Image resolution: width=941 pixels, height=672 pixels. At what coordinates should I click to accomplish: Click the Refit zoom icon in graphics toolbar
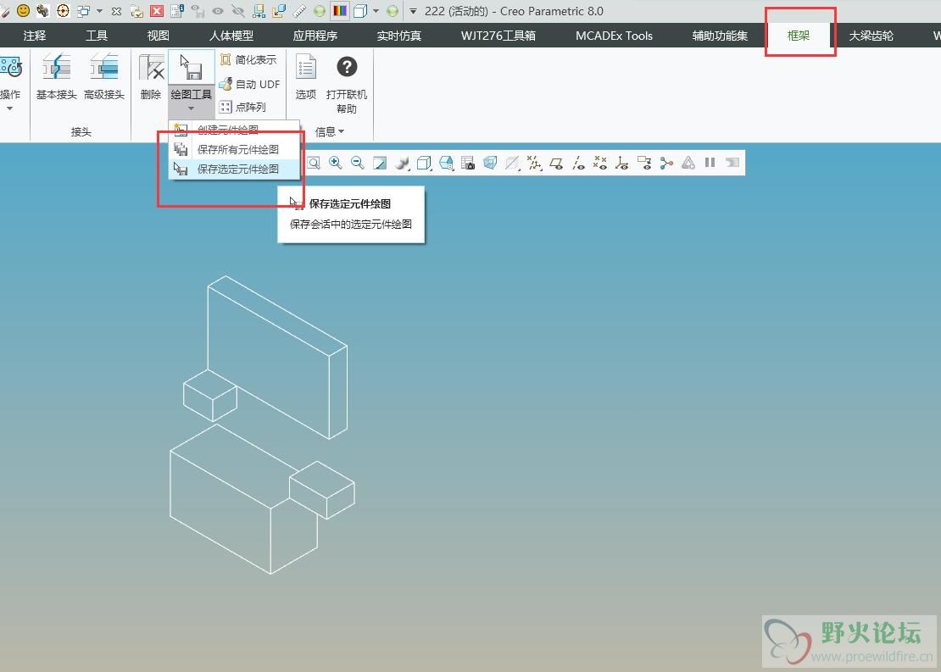(x=314, y=163)
